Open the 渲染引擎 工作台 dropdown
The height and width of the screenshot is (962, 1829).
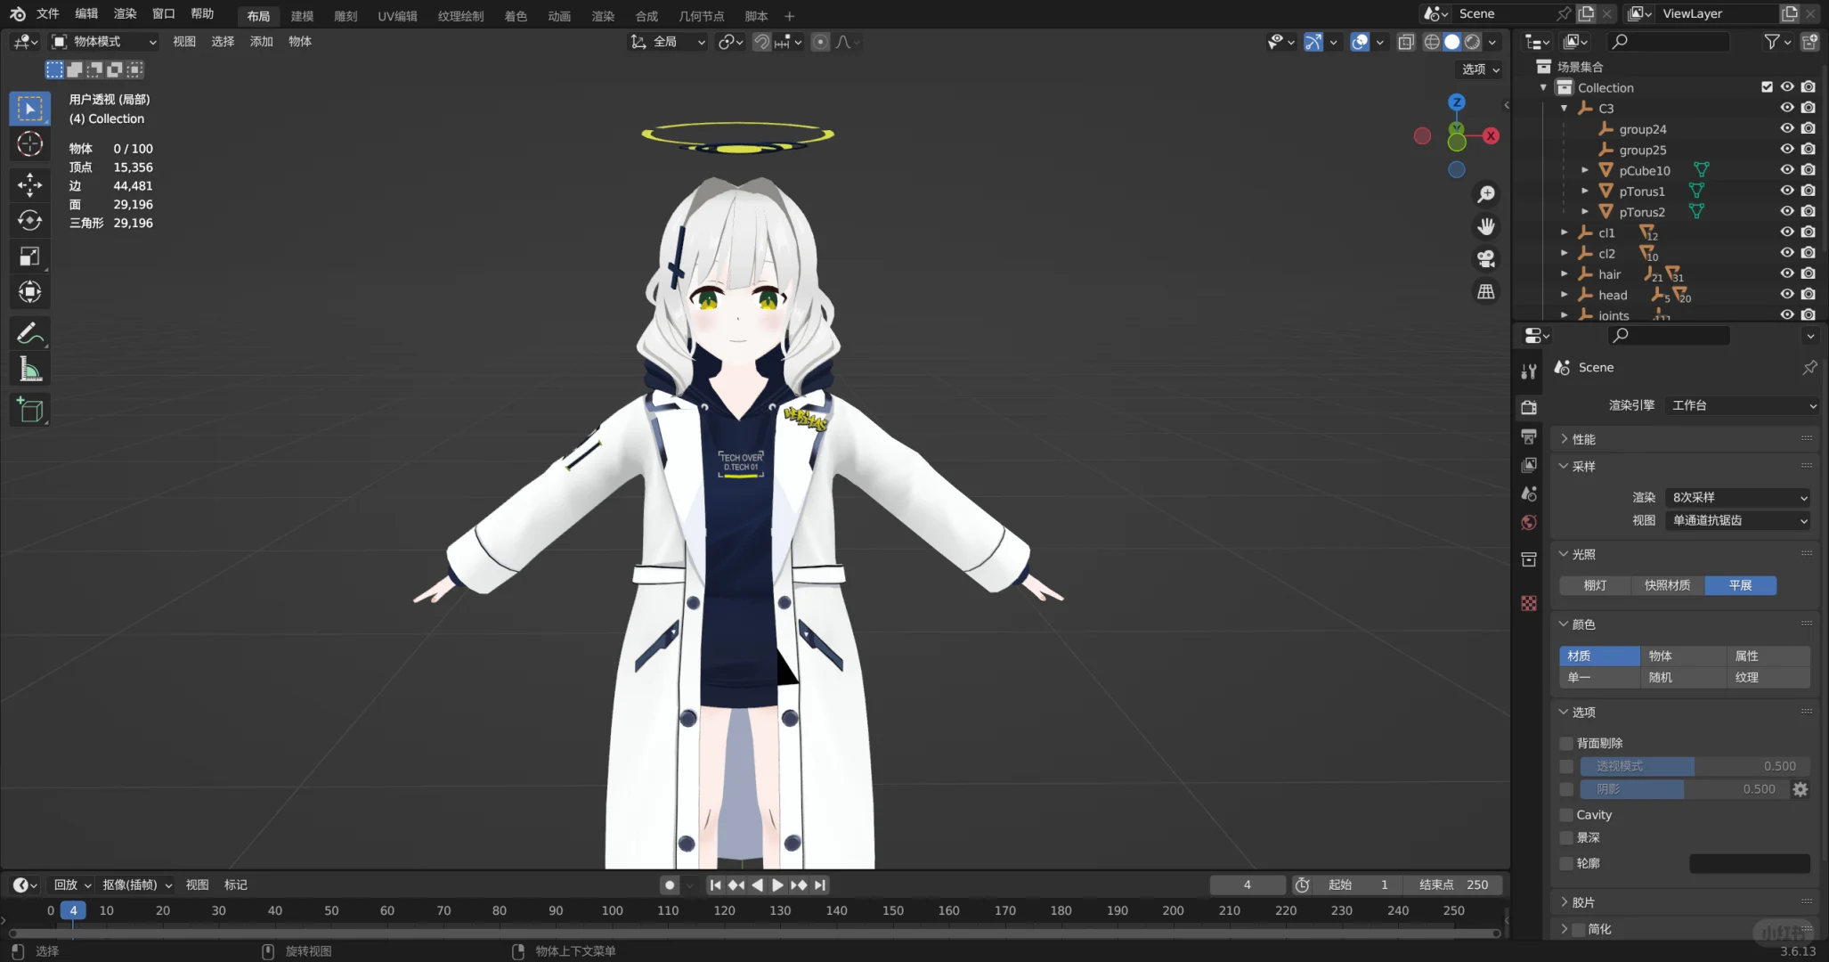click(1742, 405)
